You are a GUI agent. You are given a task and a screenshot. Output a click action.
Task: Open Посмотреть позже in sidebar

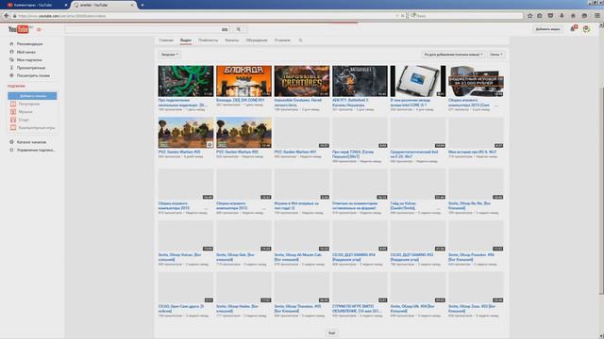33,75
